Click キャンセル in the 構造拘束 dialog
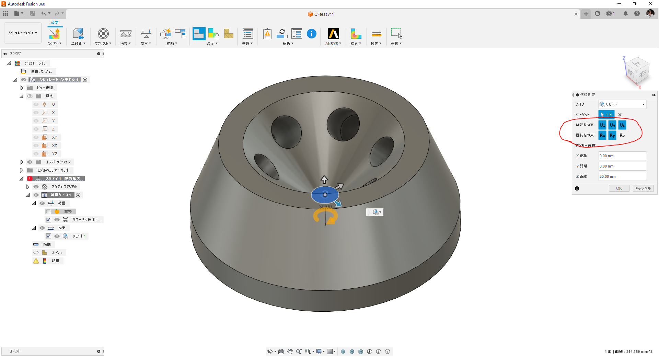The width and height of the screenshot is (659, 357). click(x=643, y=188)
